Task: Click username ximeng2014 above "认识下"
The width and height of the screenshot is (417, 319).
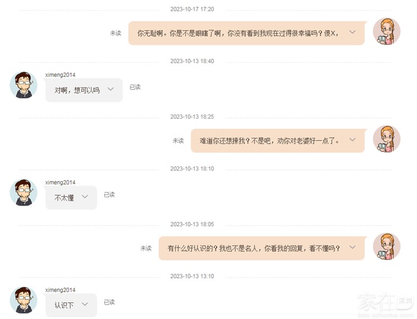Action: pos(60,290)
